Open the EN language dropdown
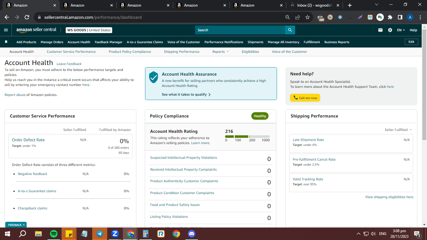 [x=401, y=30]
